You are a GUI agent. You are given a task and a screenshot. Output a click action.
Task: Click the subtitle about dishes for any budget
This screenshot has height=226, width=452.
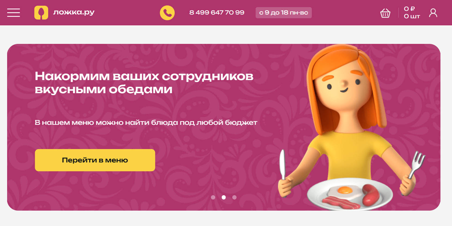pos(146,123)
